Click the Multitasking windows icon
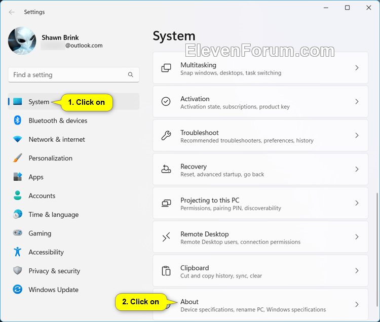The image size is (380, 322). [x=166, y=68]
